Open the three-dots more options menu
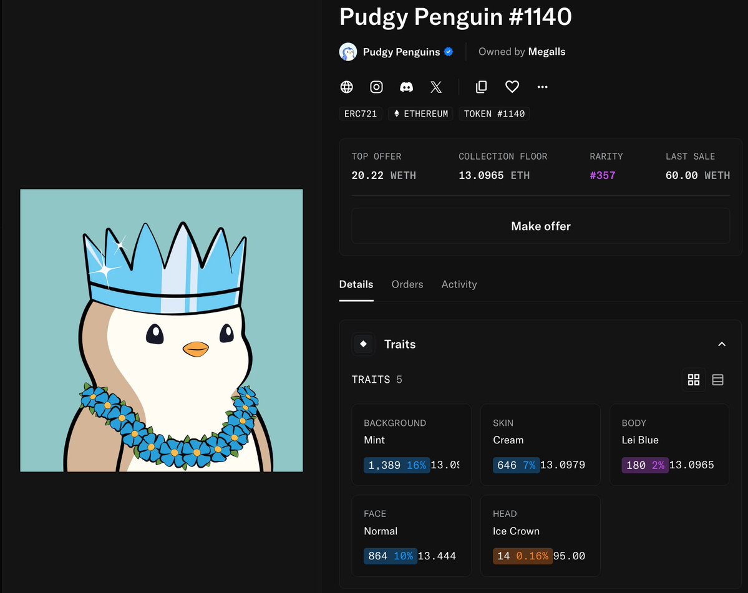748x593 pixels. 542,87
